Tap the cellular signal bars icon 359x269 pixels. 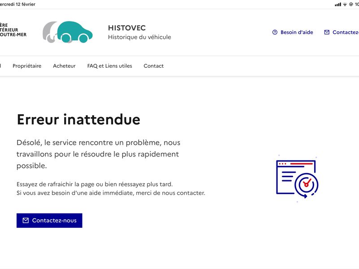pos(337,4)
